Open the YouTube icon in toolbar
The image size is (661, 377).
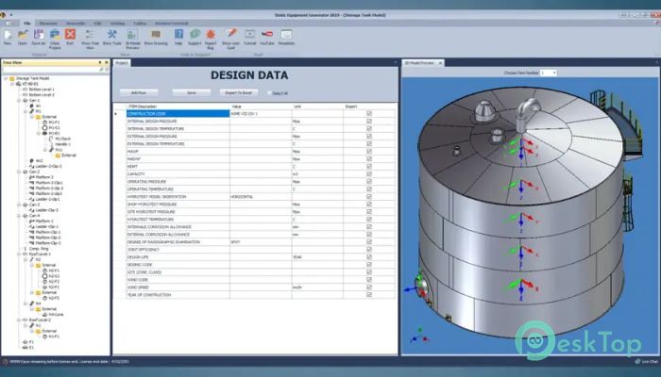pos(267,34)
